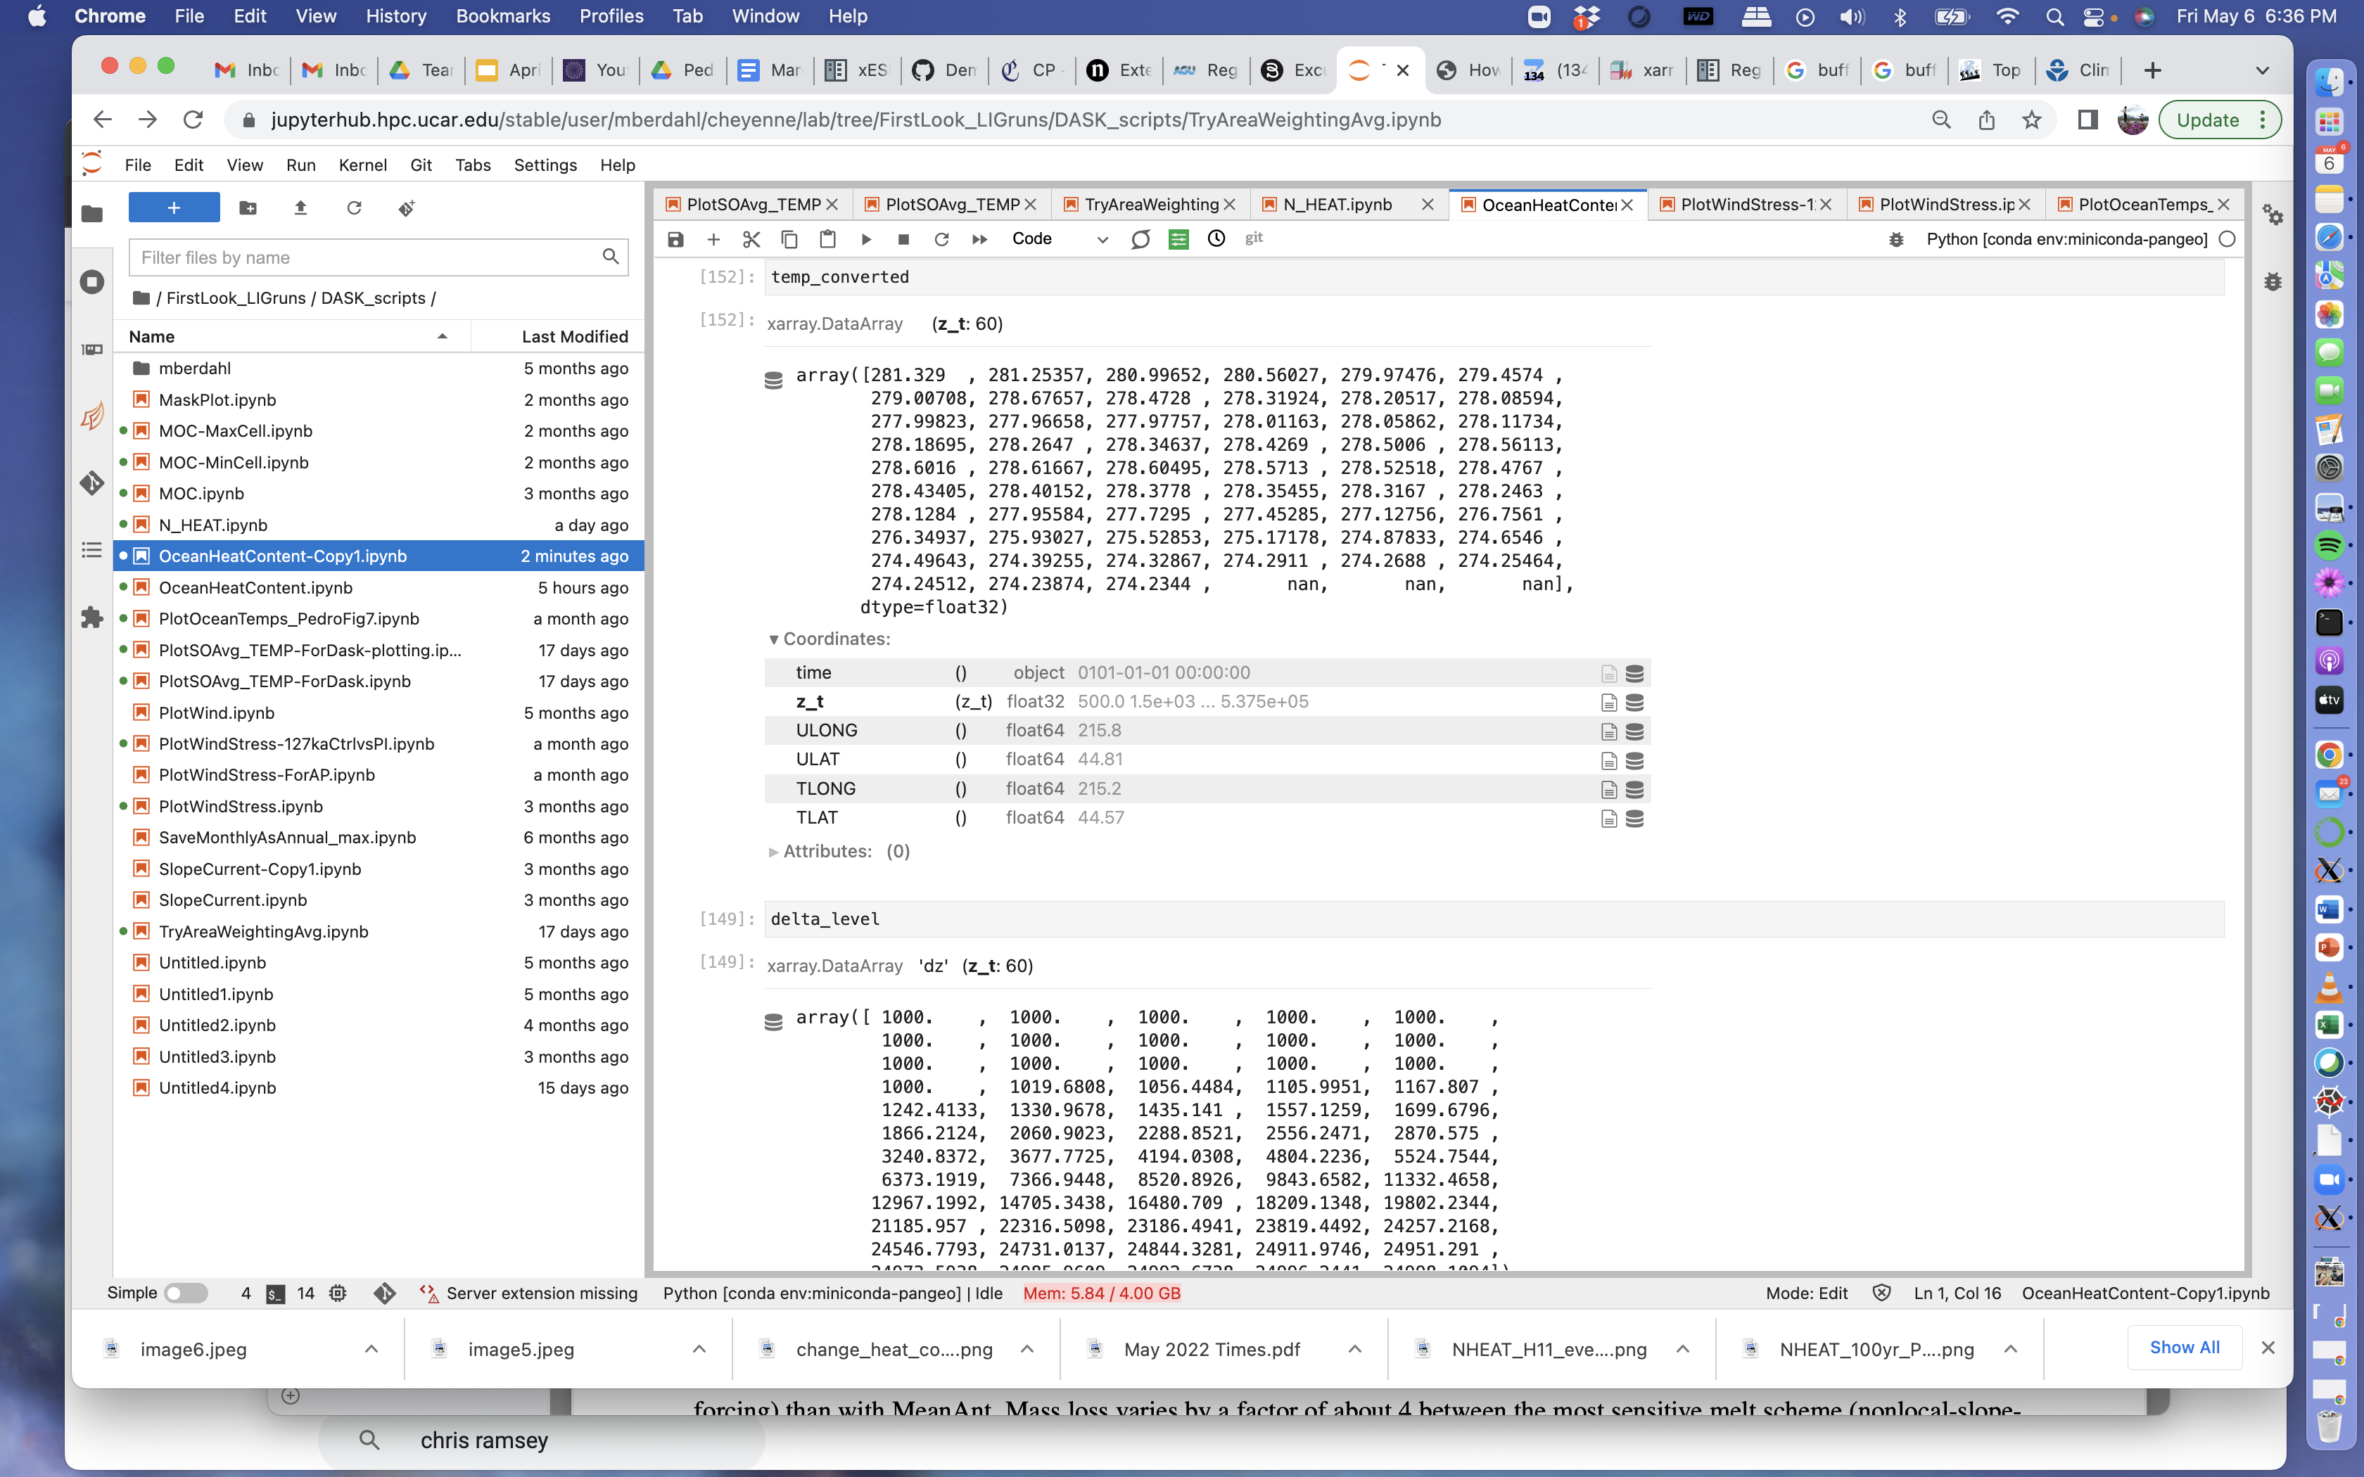2364x1477 pixels.
Task: Toggle data repr icon for ULONG
Action: (x=1634, y=731)
